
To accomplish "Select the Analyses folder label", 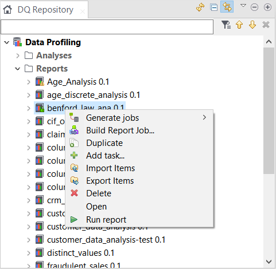I will coord(54,56).
